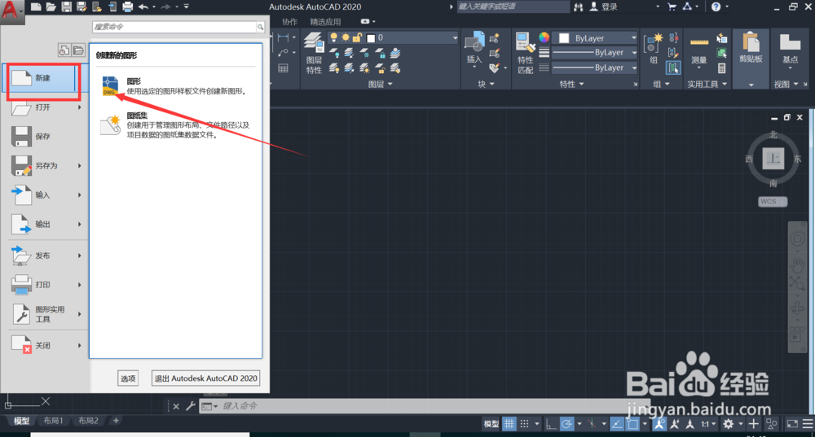Screen dimensions: 815x437
Task: Select 图形实用工具 (Drawing Utilities) menu item
Action: click(x=46, y=314)
